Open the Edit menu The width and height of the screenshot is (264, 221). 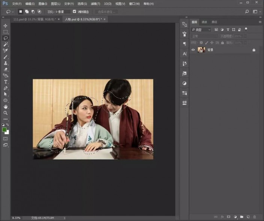pos(30,4)
